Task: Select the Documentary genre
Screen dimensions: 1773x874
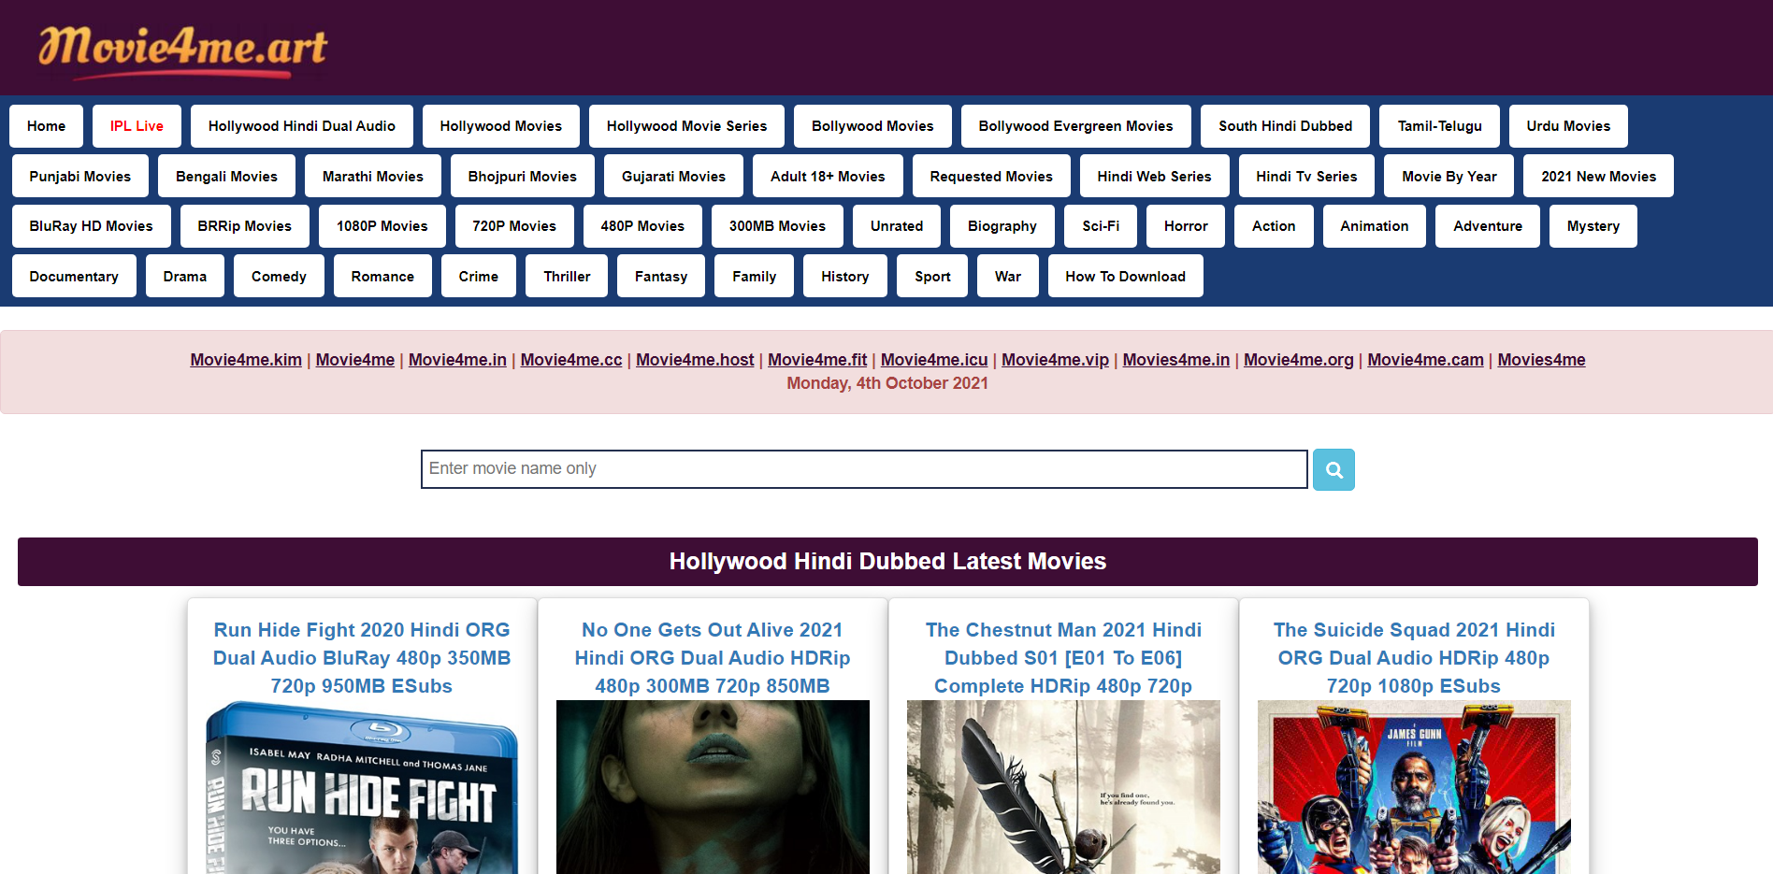Action: coord(74,277)
